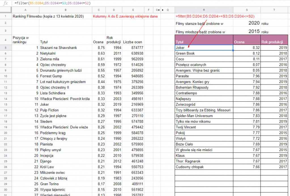Screen dimensions: 290x196
Task: Click purple 'Tytuł' header cell
Action: click(x=204, y=40)
